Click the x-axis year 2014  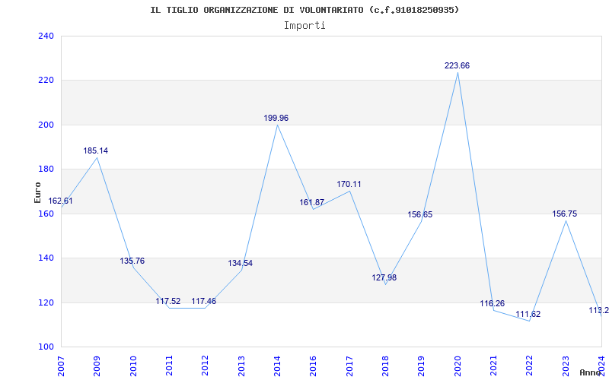[277, 366]
